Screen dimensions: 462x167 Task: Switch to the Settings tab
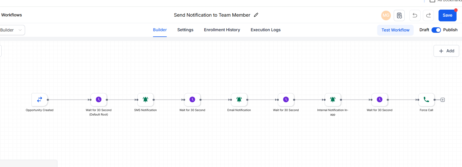pyautogui.click(x=185, y=30)
